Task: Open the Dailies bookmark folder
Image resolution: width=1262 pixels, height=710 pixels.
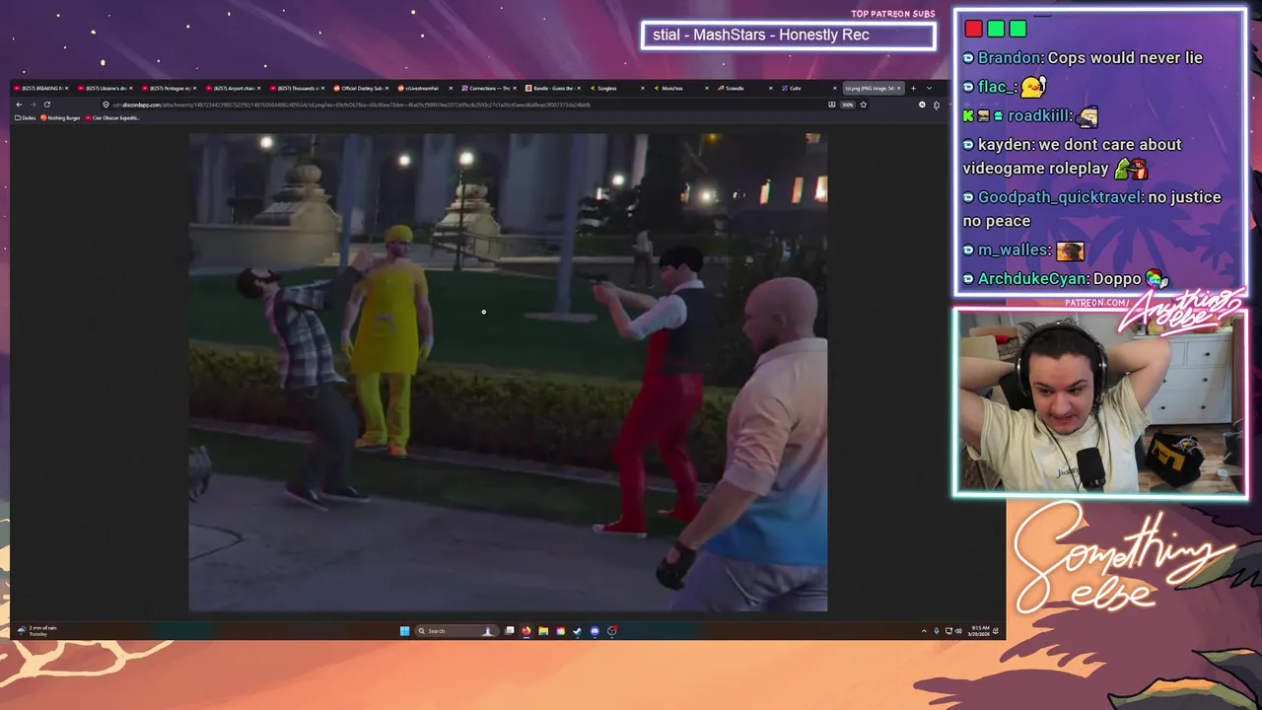Action: [x=26, y=117]
